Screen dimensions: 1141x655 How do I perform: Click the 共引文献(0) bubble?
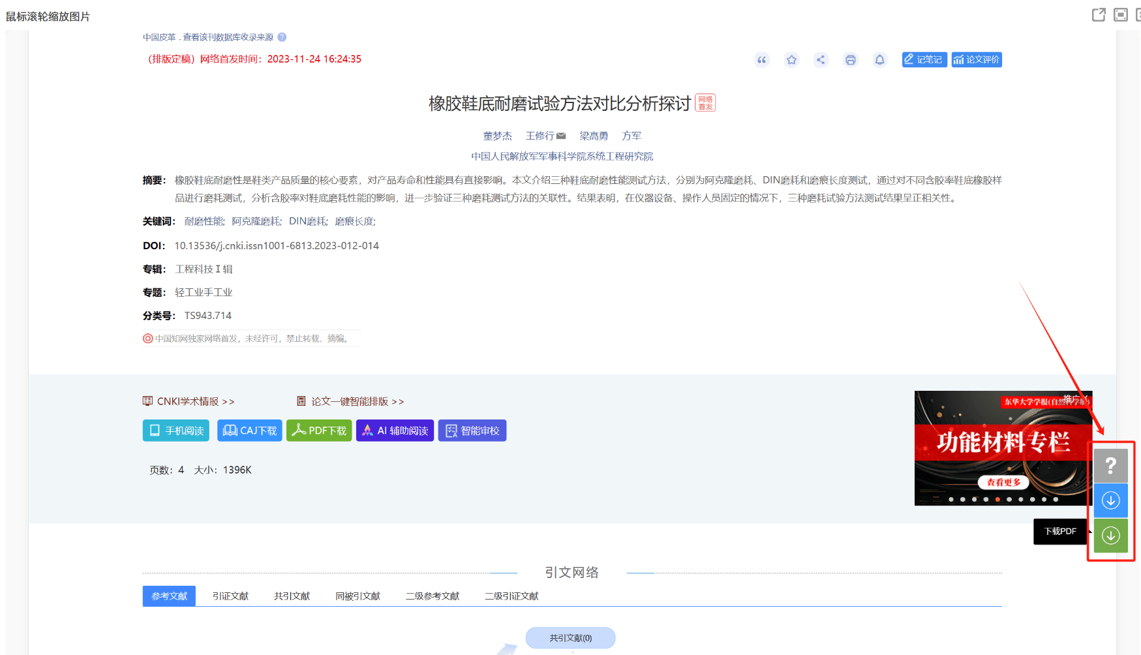[570, 637]
